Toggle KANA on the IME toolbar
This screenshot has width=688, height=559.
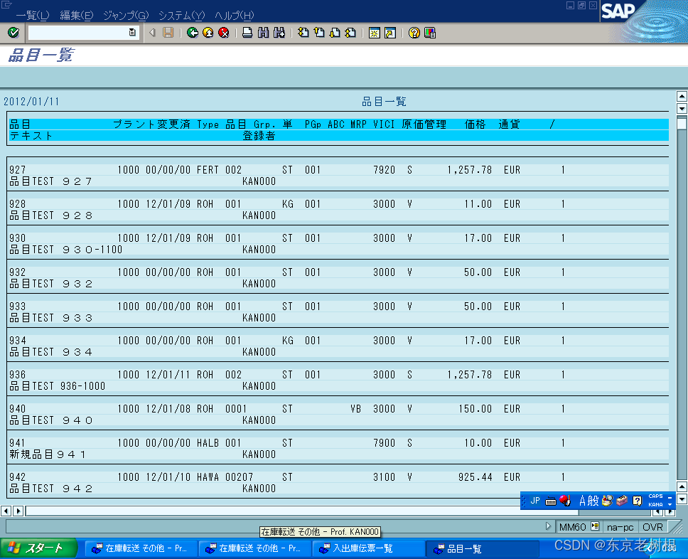655,504
